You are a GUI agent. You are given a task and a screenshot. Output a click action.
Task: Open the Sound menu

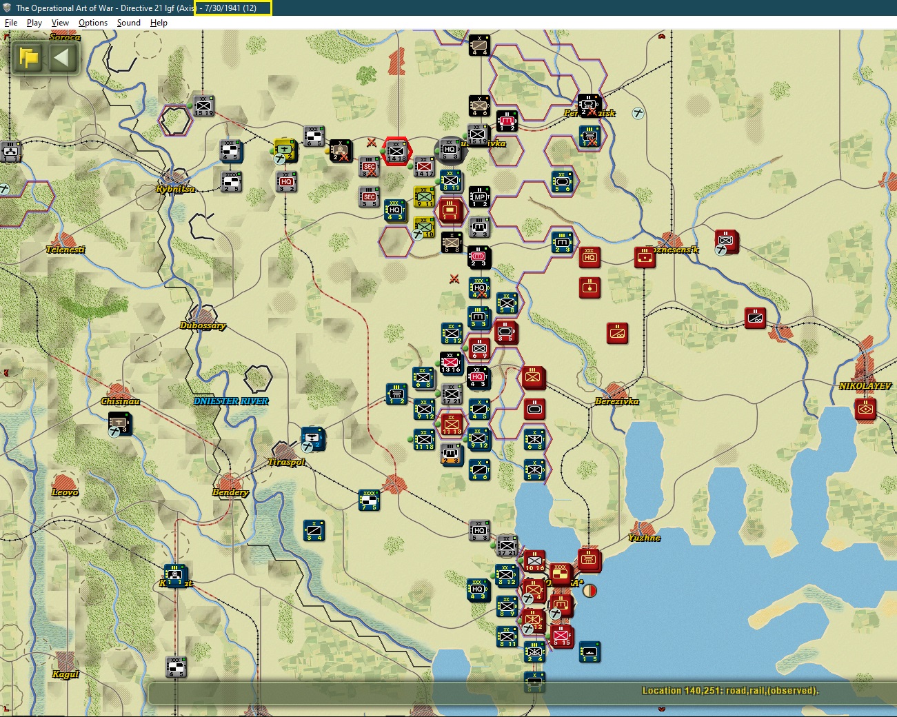pos(128,23)
